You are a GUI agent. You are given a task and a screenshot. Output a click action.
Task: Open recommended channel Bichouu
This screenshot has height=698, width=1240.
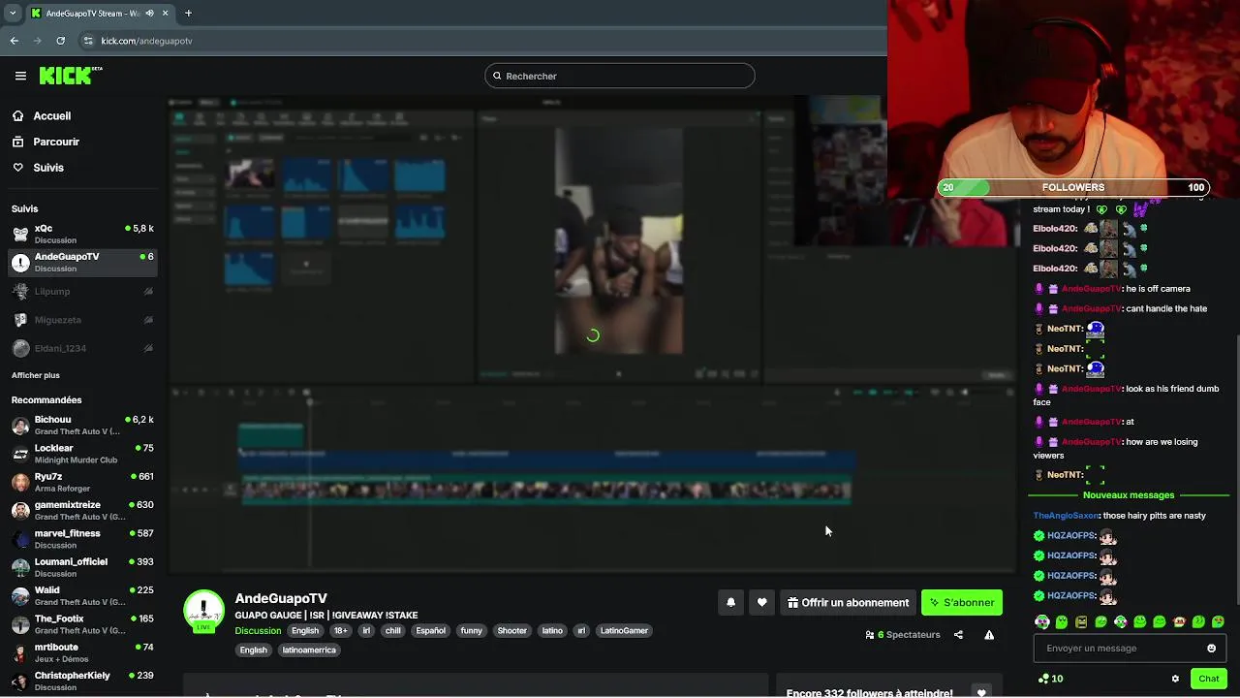coord(81,425)
